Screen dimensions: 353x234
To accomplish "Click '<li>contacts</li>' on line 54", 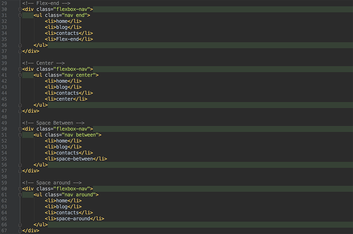I will 69,153.
